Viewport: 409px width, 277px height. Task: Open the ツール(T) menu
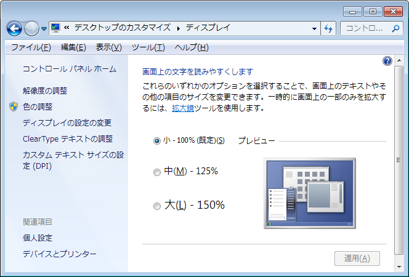(148, 47)
